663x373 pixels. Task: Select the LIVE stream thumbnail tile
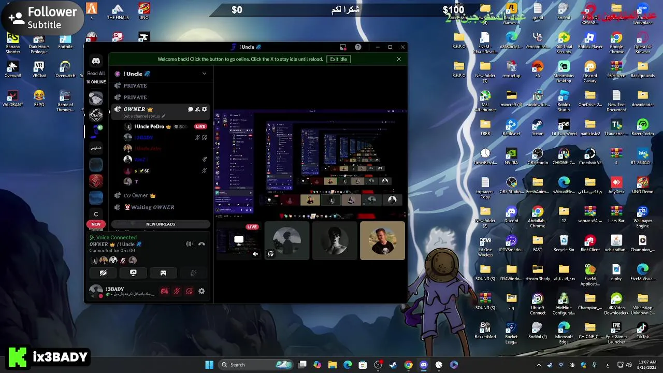coord(238,241)
